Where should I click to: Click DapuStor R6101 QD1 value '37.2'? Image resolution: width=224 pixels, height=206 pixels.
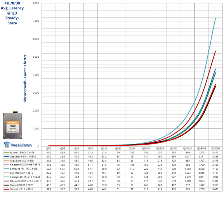49,157
